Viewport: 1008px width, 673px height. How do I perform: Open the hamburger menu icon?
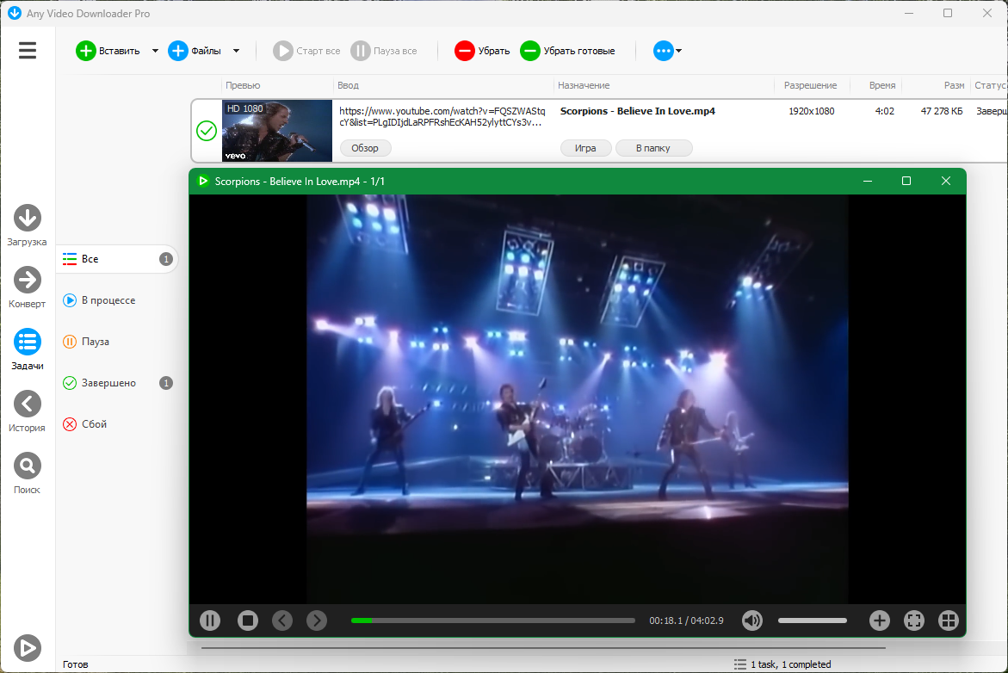pyautogui.click(x=27, y=50)
